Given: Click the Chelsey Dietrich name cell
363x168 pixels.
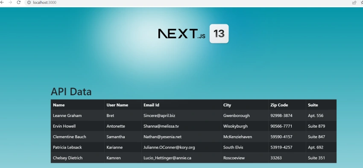Looking at the screenshot, I should 78,158.
